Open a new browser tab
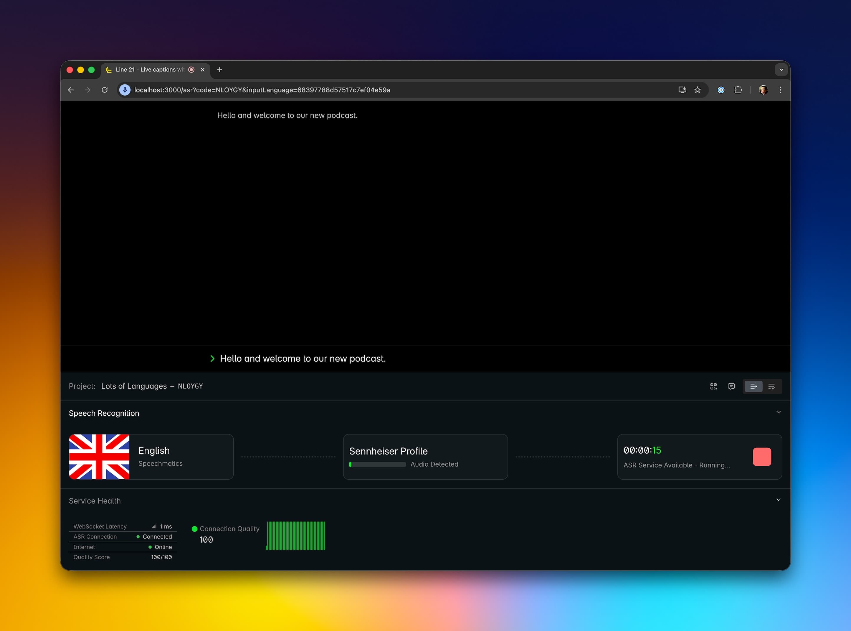 219,70
